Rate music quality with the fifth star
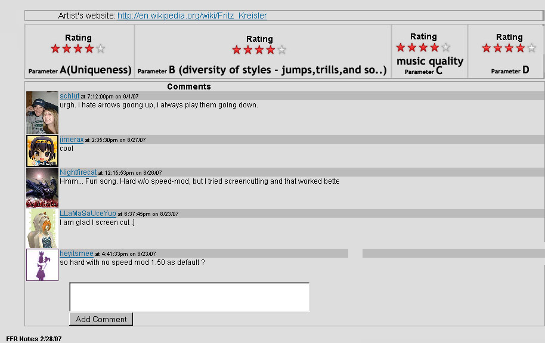Image resolution: width=545 pixels, height=343 pixels. [446, 47]
